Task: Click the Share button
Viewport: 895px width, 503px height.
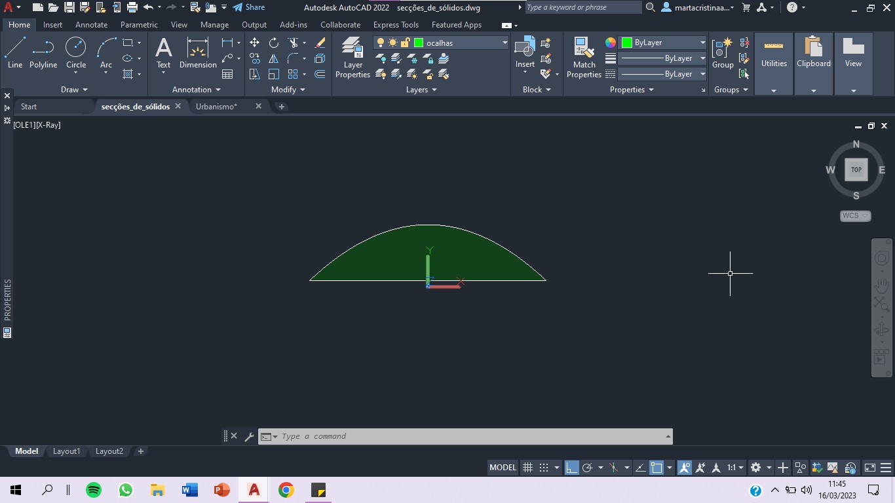Action: [249, 7]
